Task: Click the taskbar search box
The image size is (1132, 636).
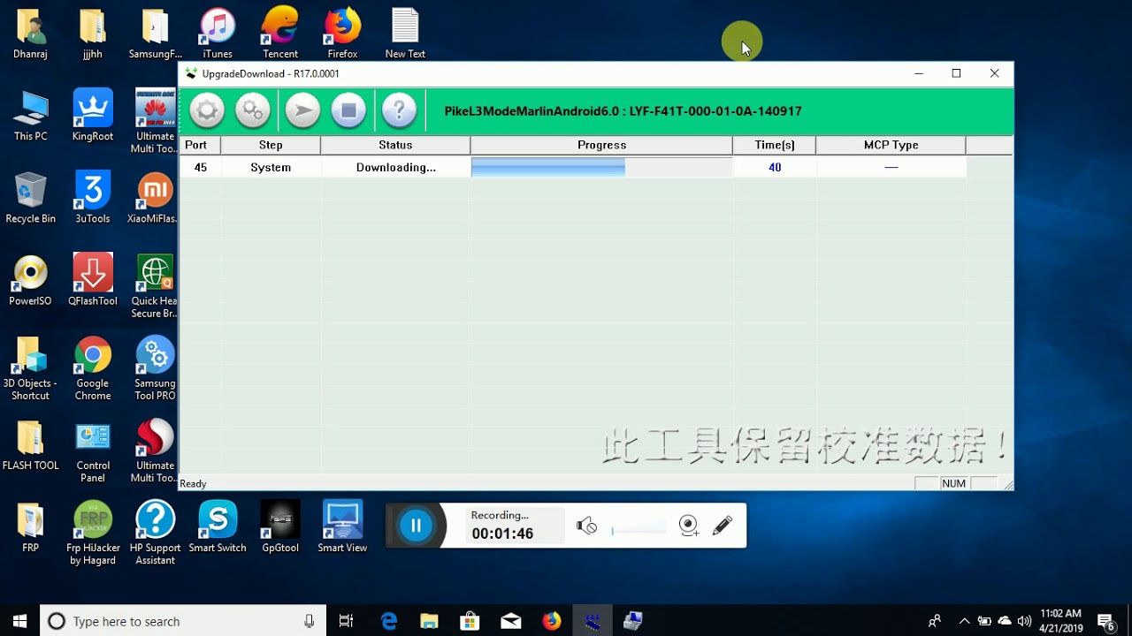Action: 183,621
